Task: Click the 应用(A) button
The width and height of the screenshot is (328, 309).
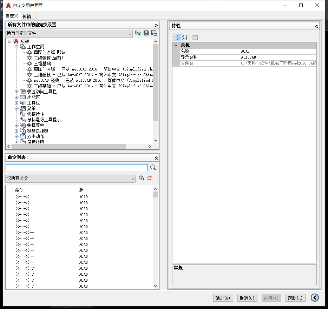Action: pos(271,298)
